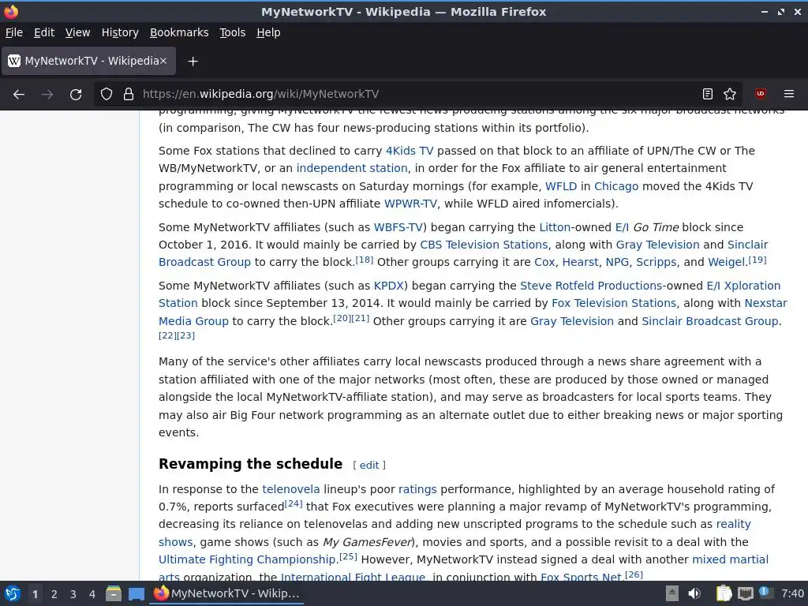Select the MyNetworkTV - Wikipedia tab

click(x=88, y=61)
